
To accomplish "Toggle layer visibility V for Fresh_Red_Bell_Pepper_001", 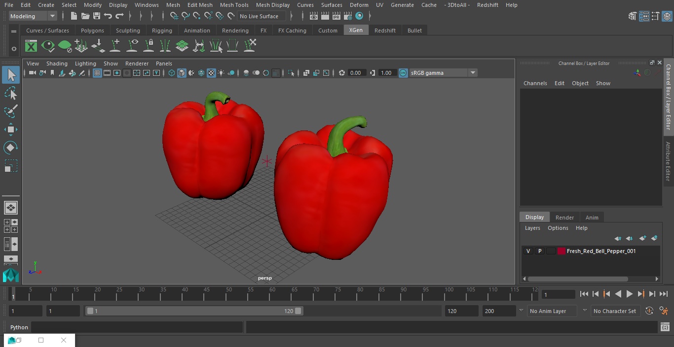I will coord(528,251).
